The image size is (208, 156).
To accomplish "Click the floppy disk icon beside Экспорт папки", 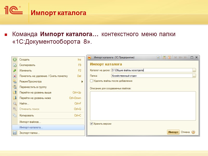I will [15, 133].
